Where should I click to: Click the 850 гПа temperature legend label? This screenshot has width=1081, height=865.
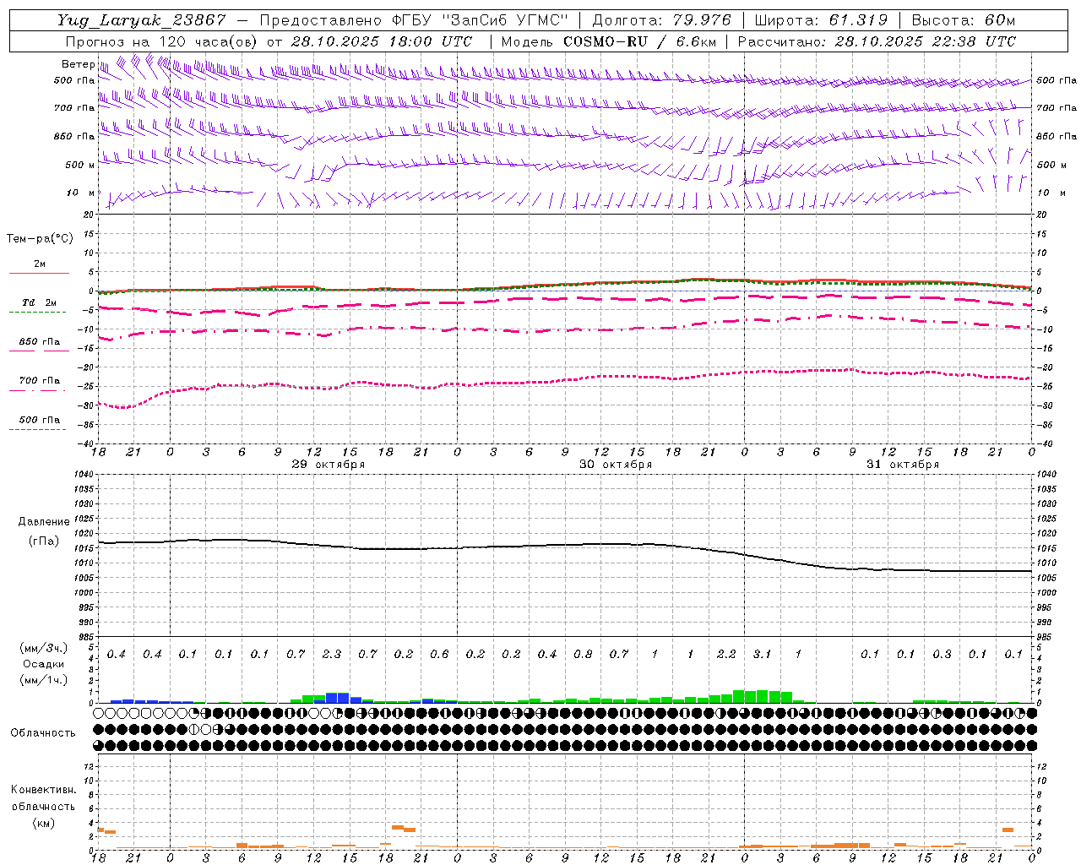pos(39,342)
